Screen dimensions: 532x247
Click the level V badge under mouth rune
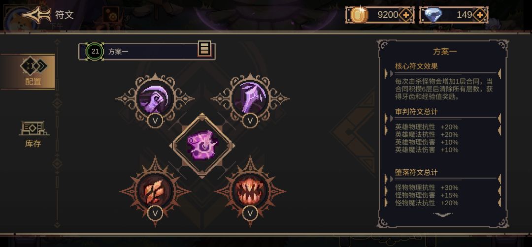click(x=250, y=213)
